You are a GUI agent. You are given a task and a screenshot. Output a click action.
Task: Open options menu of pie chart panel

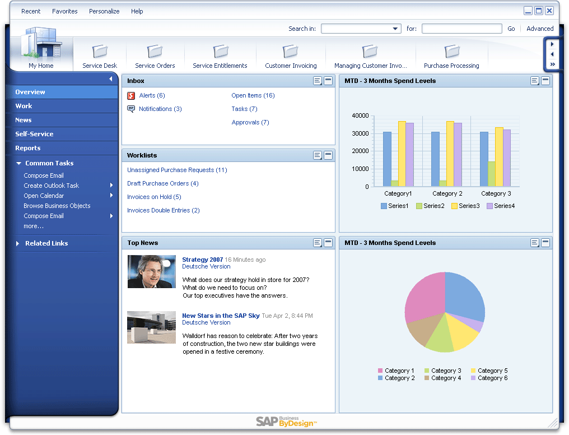[534, 243]
